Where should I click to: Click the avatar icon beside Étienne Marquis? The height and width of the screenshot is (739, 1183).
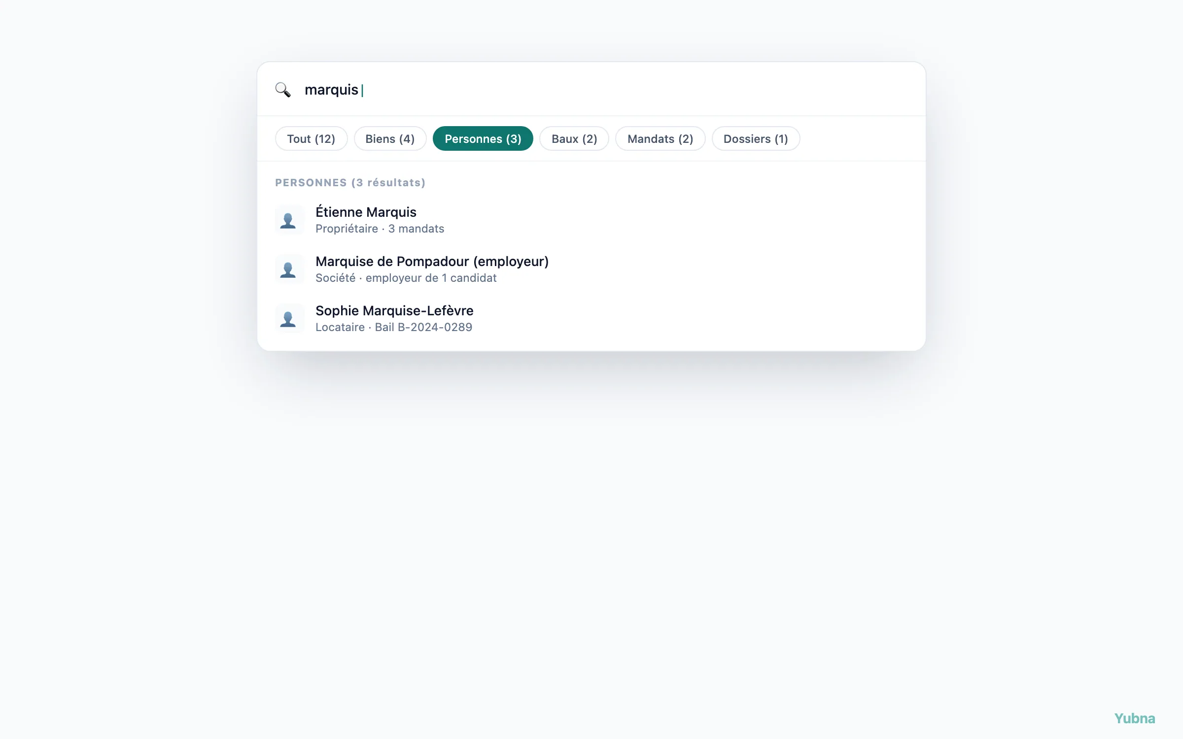[289, 220]
